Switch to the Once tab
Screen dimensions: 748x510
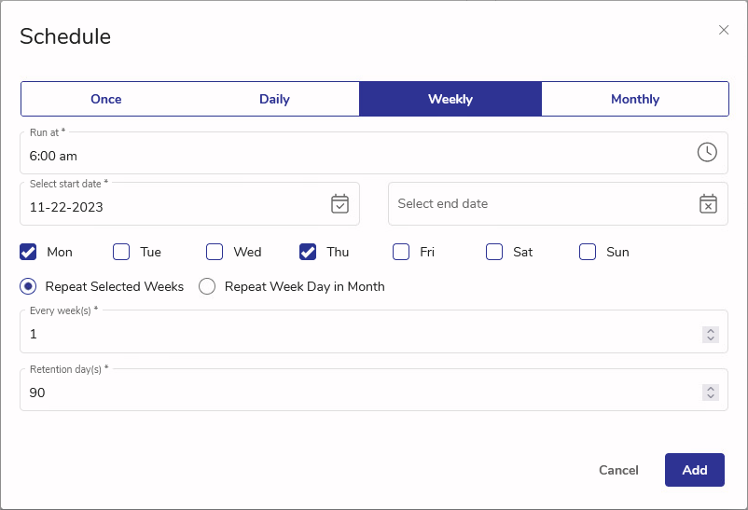coord(106,99)
